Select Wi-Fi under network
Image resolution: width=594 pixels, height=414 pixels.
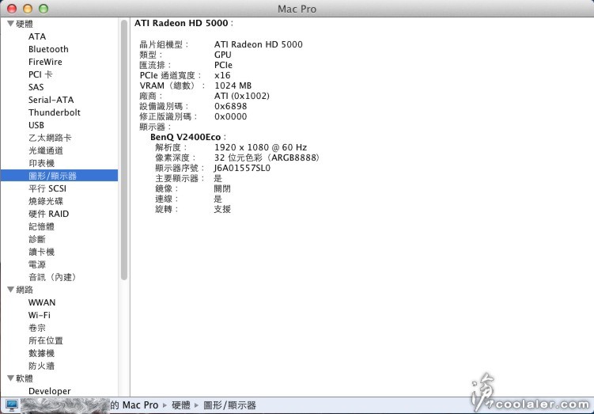pos(39,315)
